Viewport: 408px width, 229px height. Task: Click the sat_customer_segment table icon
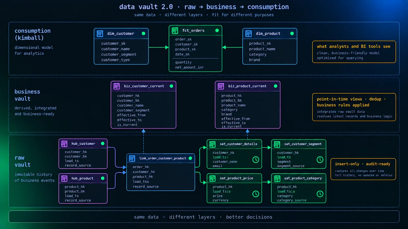pyautogui.click(x=277, y=144)
